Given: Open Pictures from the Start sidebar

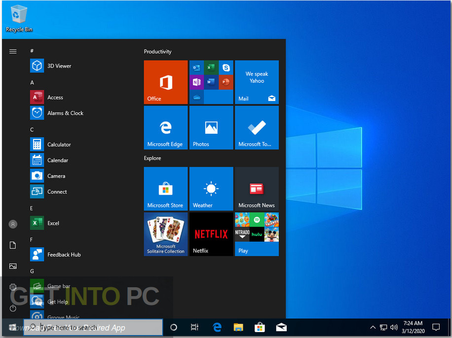Looking at the screenshot, I should (x=13, y=267).
